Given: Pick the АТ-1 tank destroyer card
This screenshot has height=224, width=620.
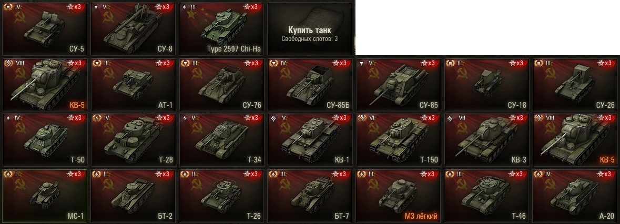Looking at the screenshot, I should click(x=133, y=85).
